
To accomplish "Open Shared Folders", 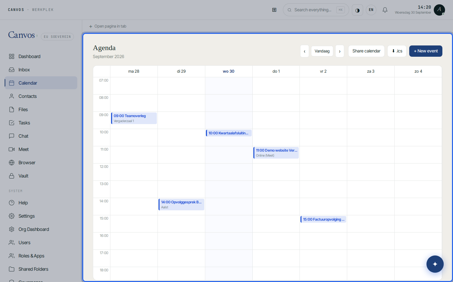I will [41, 269].
